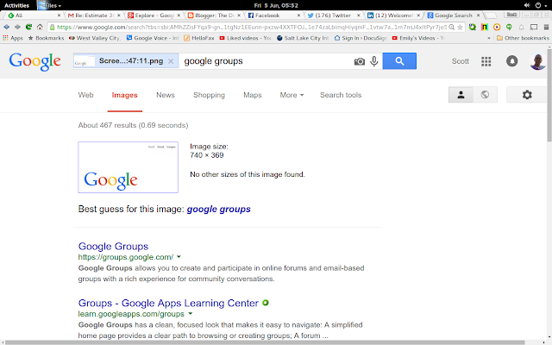Select the Images results tab

(124, 95)
